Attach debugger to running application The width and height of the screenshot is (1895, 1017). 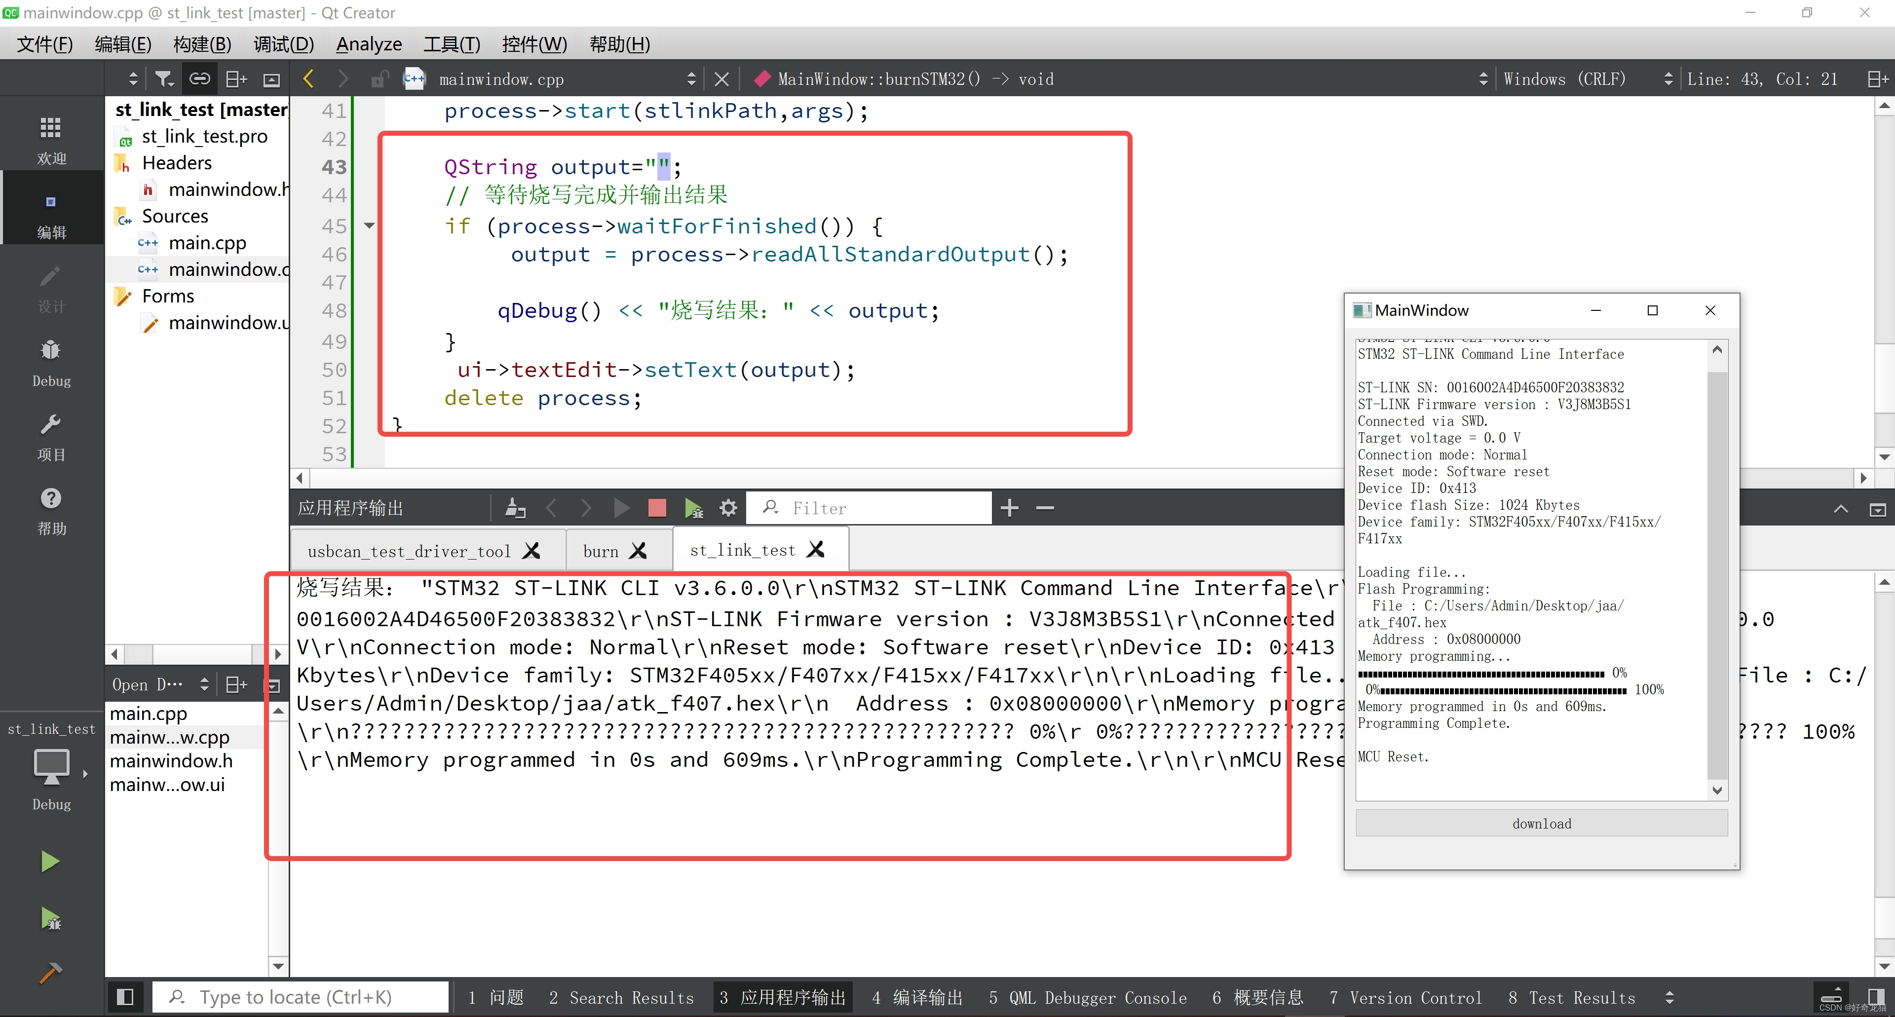(693, 507)
